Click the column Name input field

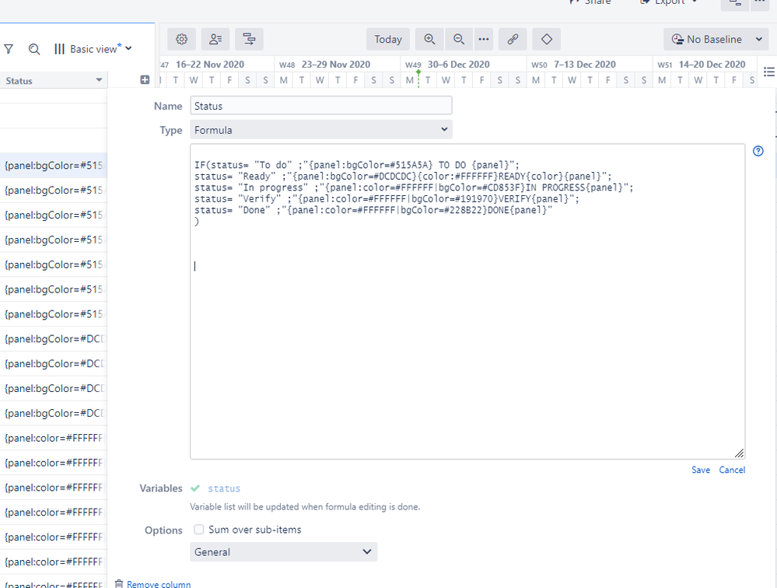320,106
